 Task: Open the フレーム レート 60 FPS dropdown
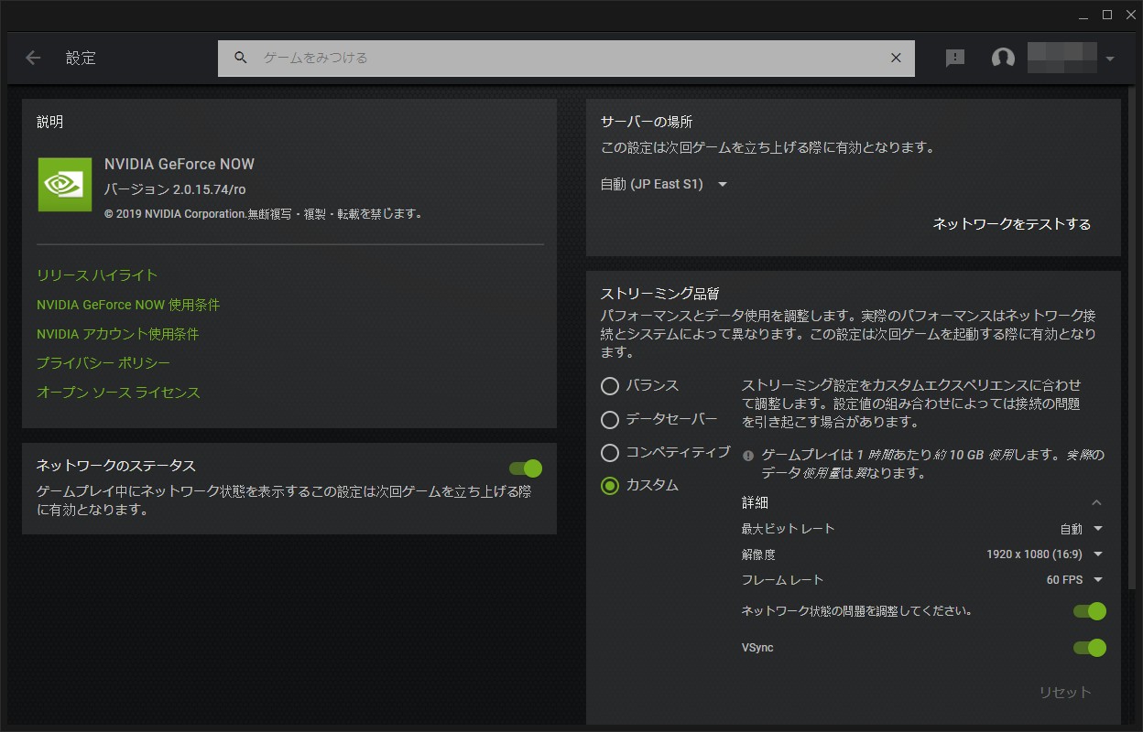pos(1075,580)
